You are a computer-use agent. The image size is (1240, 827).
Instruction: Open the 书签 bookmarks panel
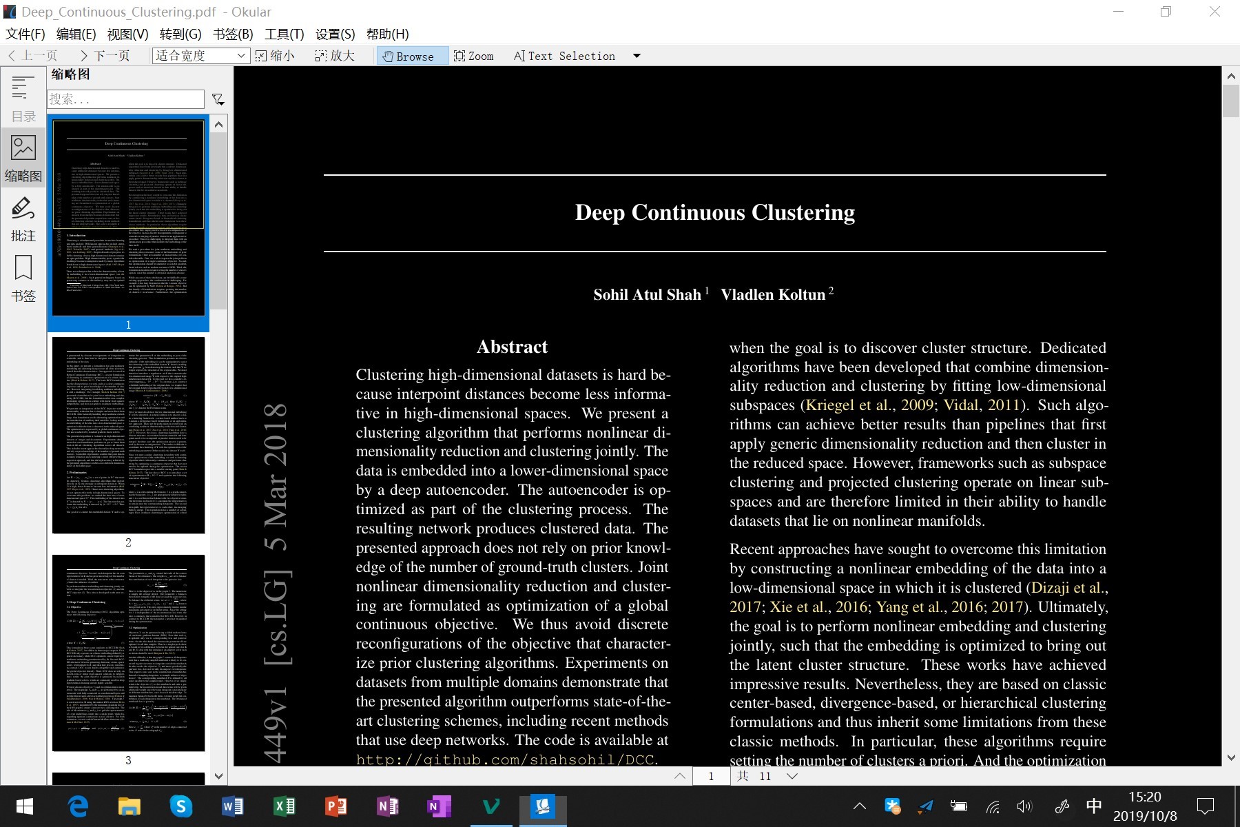coord(23,278)
